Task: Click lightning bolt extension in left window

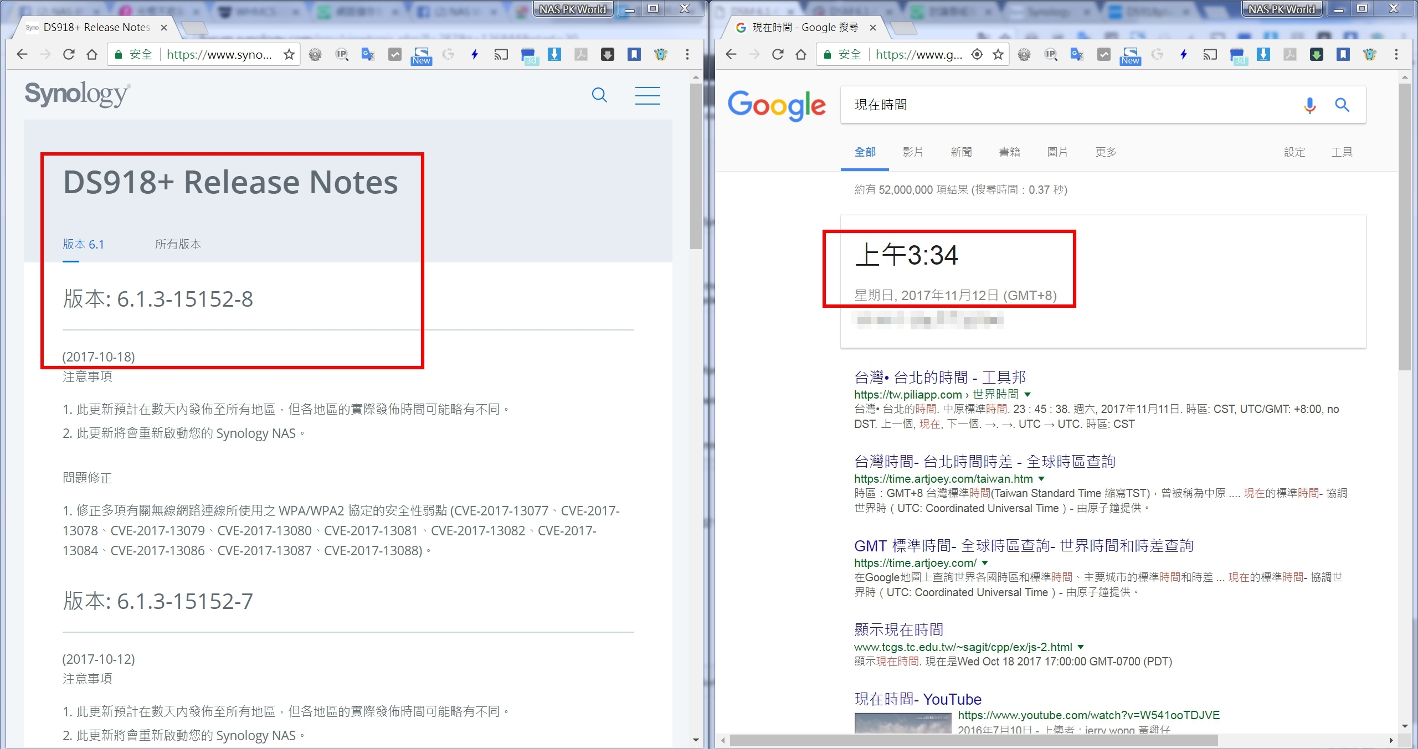Action: 475,54
